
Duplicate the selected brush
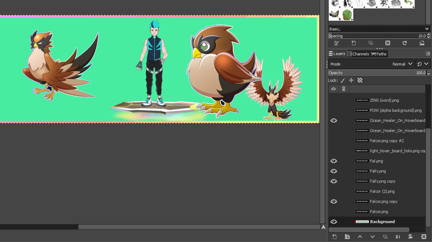click(371, 43)
